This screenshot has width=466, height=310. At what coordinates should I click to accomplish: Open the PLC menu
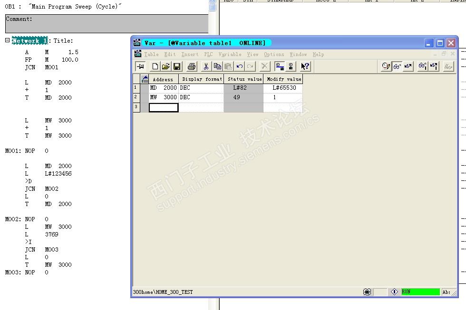(208, 54)
